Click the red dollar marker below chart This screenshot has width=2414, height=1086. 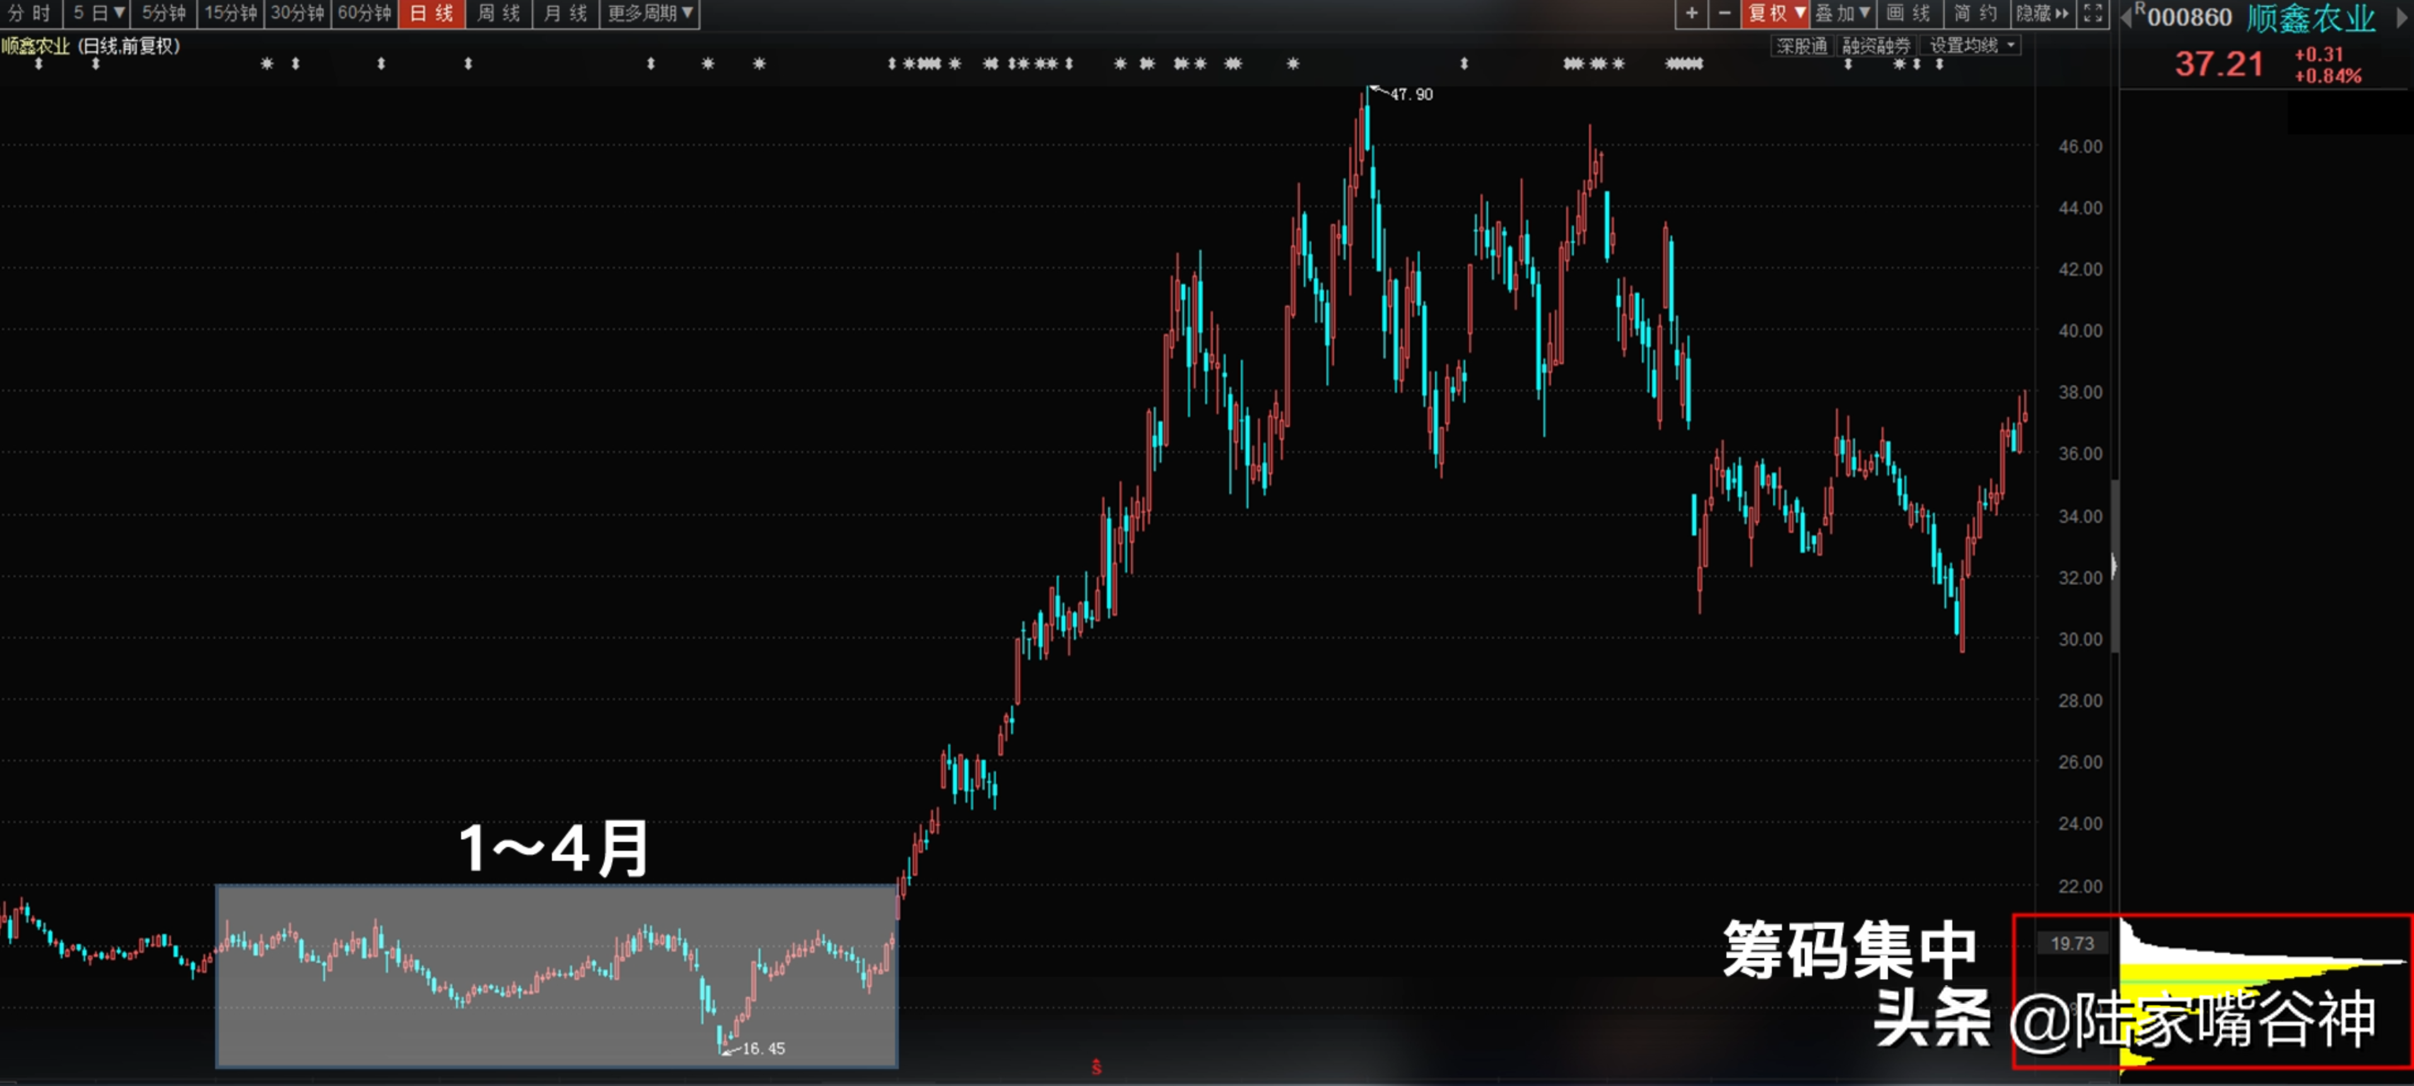pos(1096,1067)
